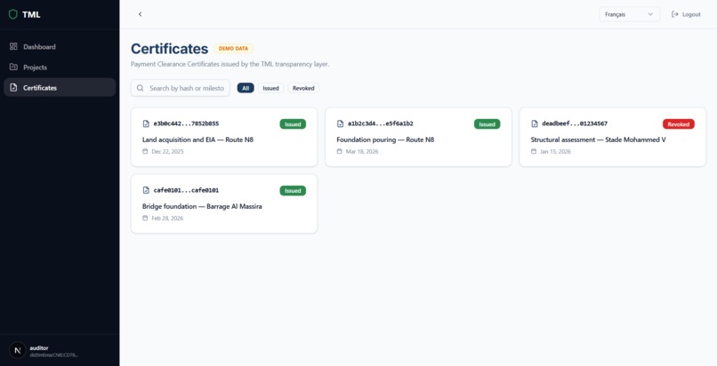Click the Issued badge on Bridge foundation card
This screenshot has height=366, width=717.
tap(293, 191)
